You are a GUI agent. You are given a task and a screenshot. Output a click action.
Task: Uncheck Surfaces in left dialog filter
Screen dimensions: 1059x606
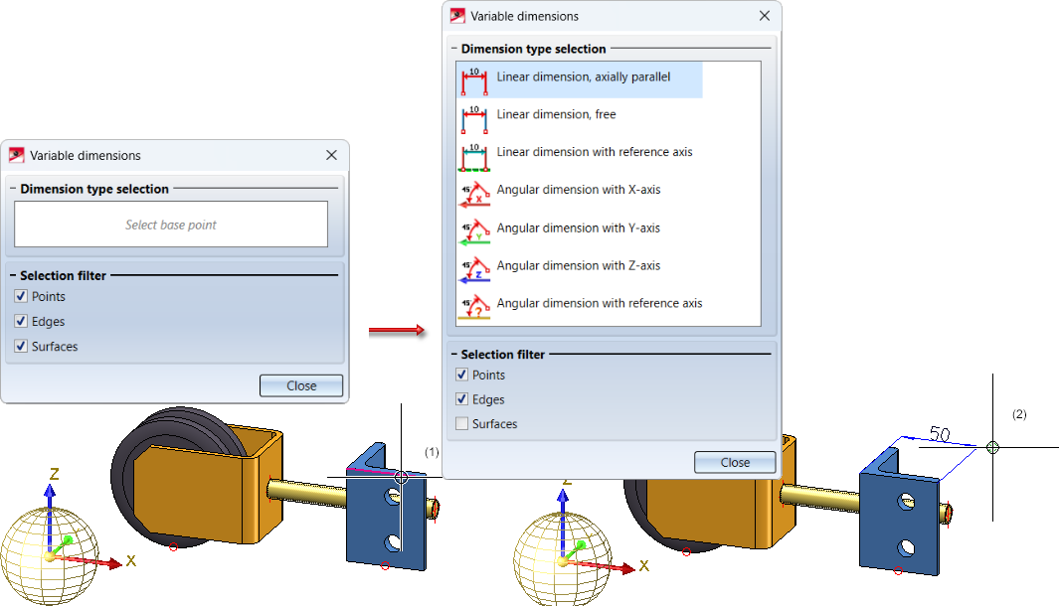[21, 346]
